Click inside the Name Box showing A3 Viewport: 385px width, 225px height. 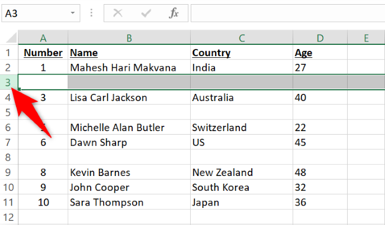(36, 13)
